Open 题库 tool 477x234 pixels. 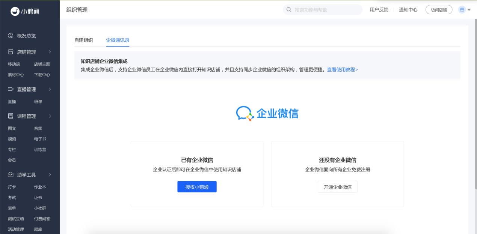point(38,229)
